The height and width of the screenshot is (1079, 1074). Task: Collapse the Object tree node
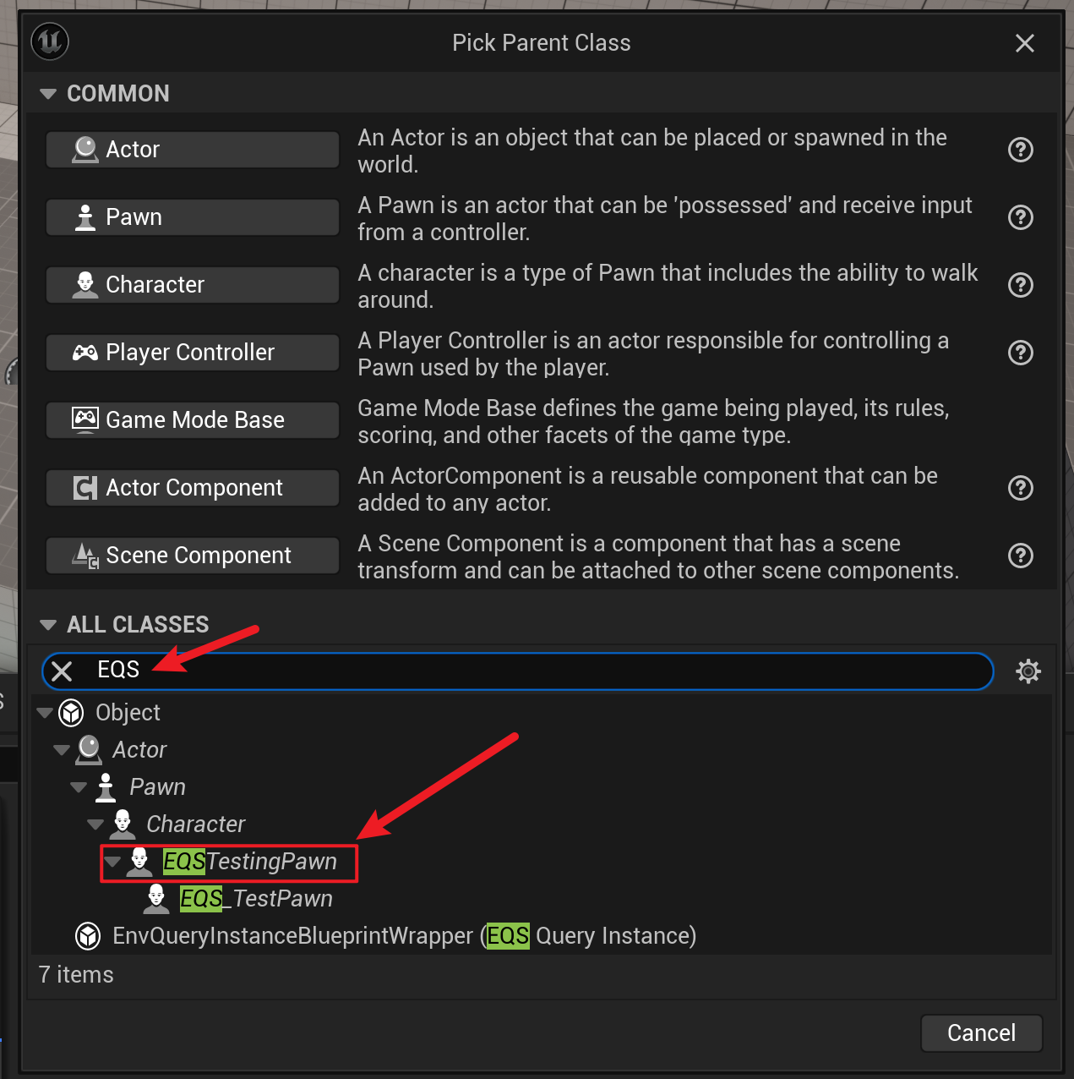[45, 713]
